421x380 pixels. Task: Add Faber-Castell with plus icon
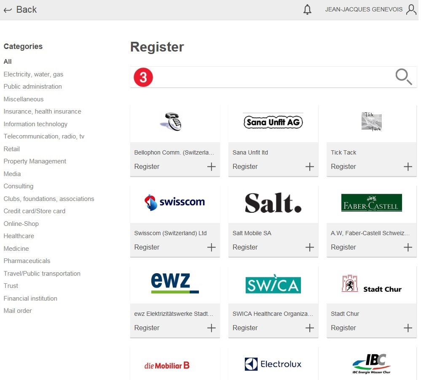pos(408,247)
